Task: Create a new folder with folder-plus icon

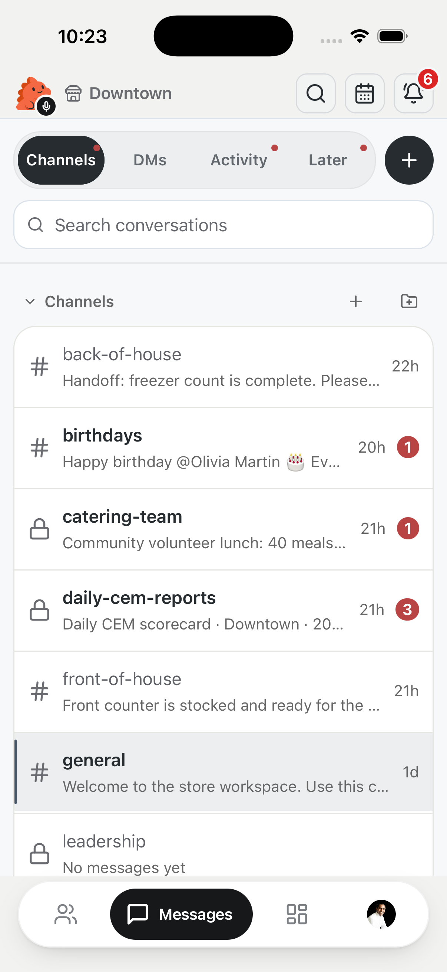Action: click(409, 301)
